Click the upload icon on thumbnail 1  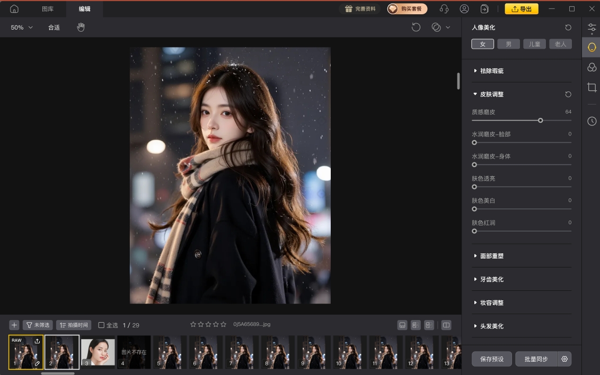(37, 341)
